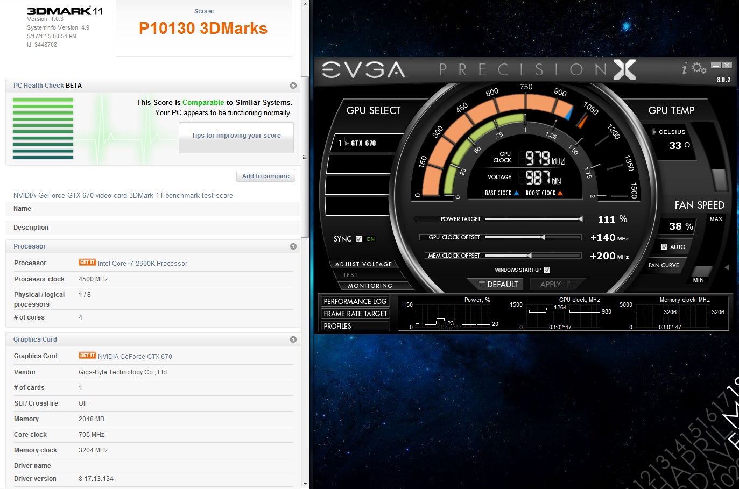Click the APPLY button

[557, 284]
